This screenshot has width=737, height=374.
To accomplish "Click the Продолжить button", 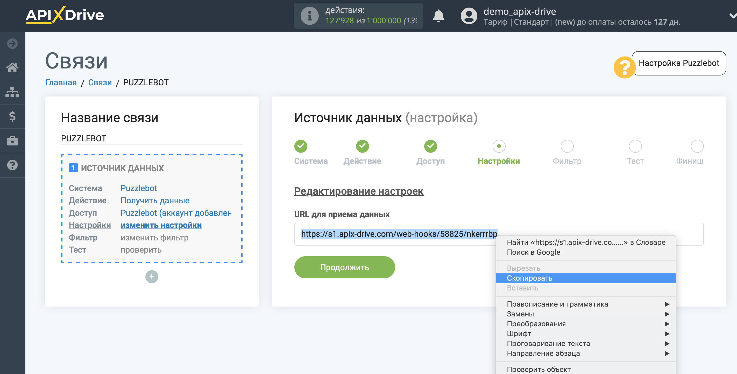I will [x=344, y=267].
